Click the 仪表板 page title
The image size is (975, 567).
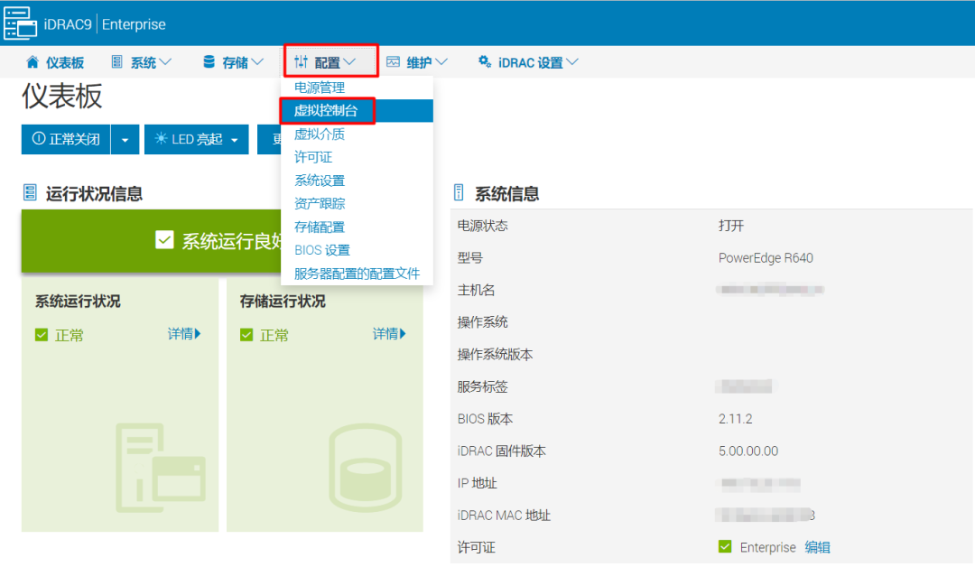62,97
